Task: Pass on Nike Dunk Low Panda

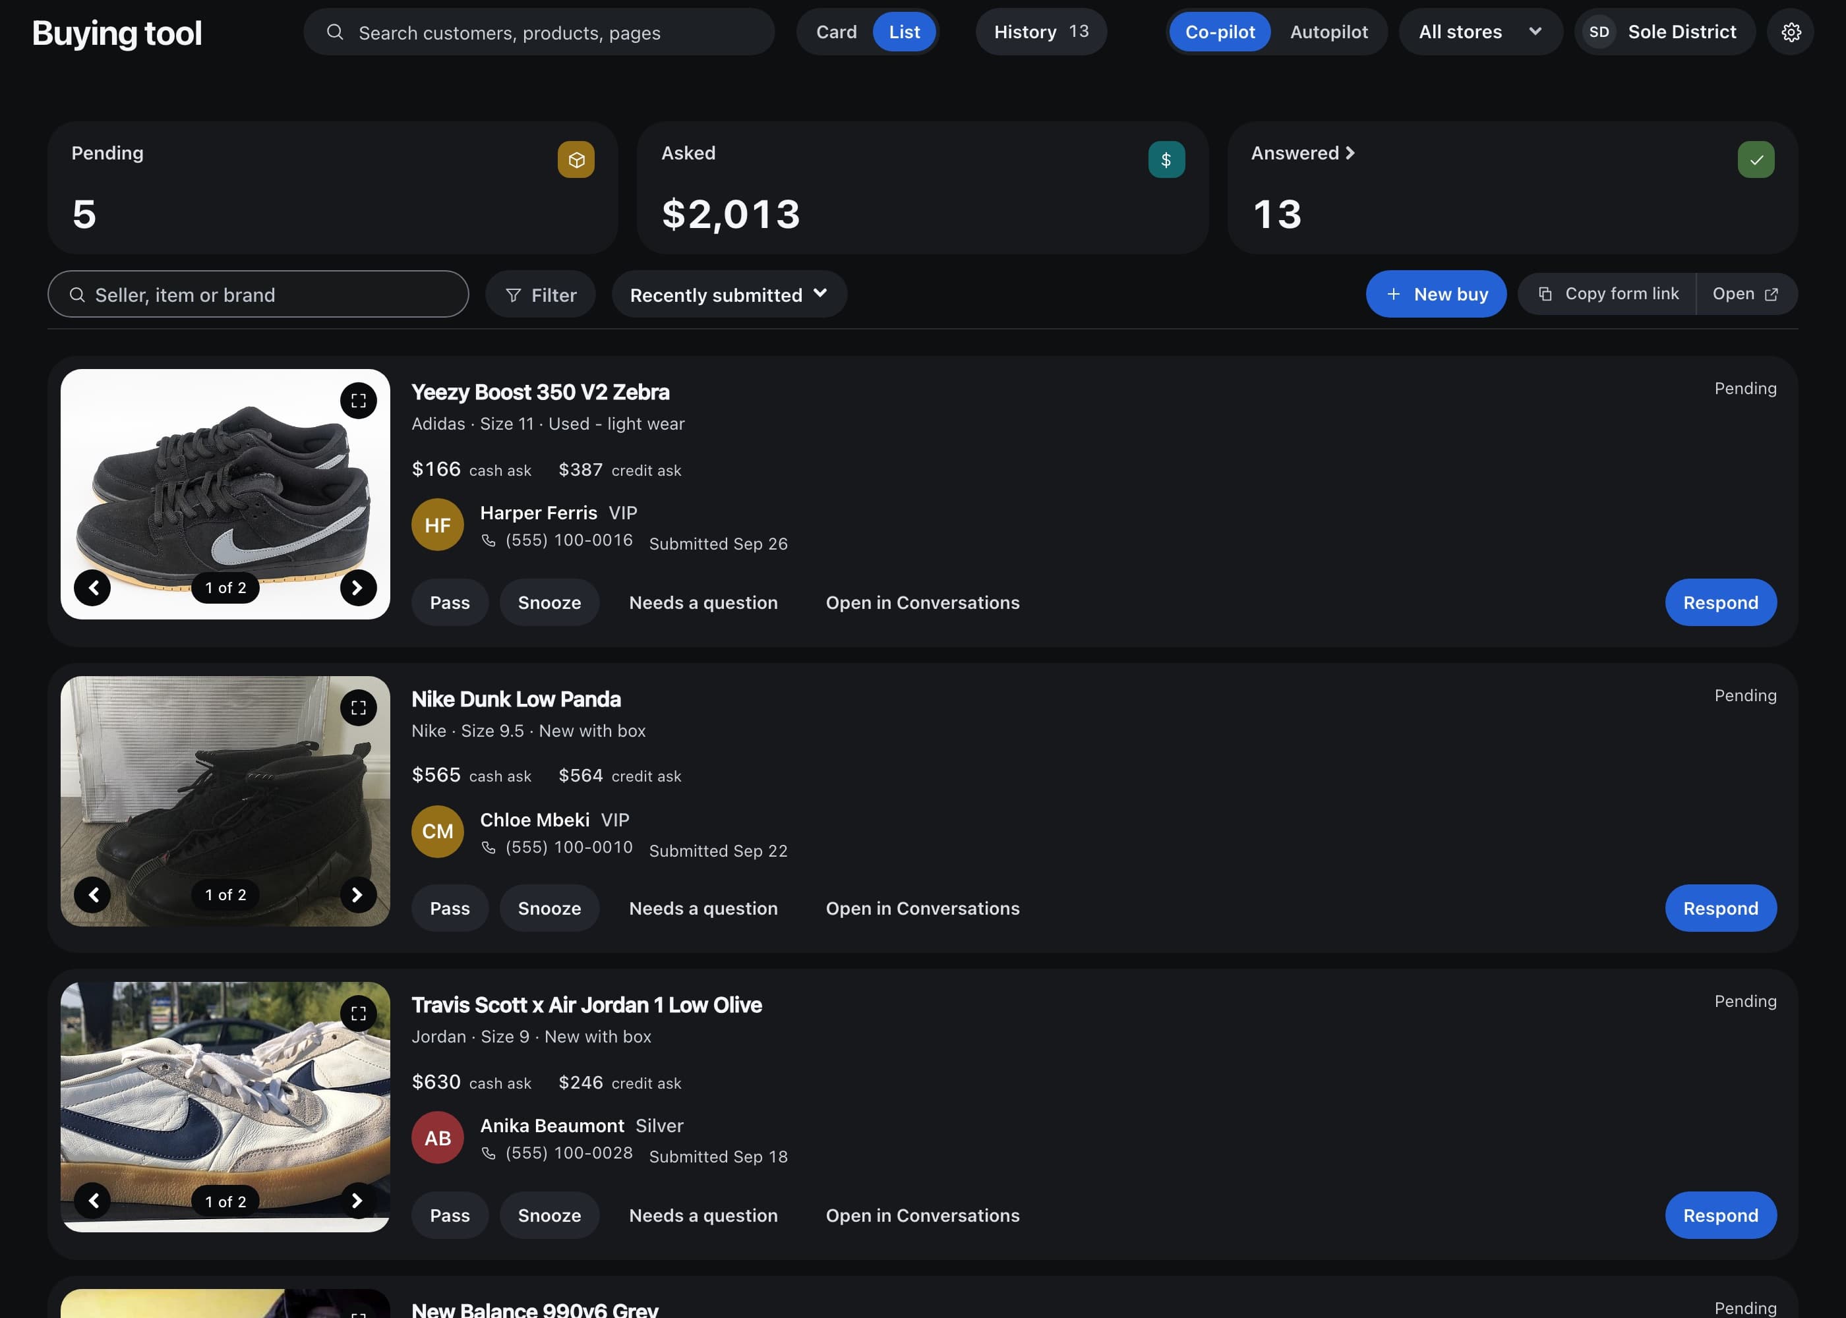Action: coord(450,908)
